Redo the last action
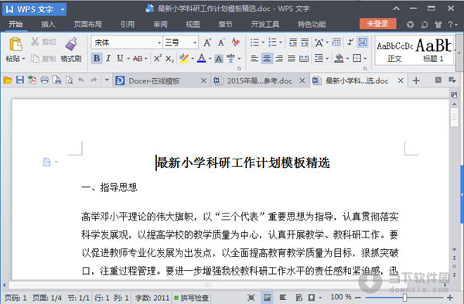464x304 pixels. (94, 80)
